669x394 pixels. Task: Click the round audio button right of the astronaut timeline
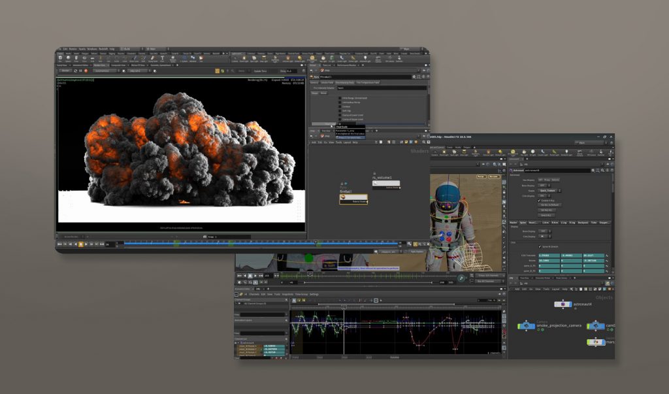(461, 278)
